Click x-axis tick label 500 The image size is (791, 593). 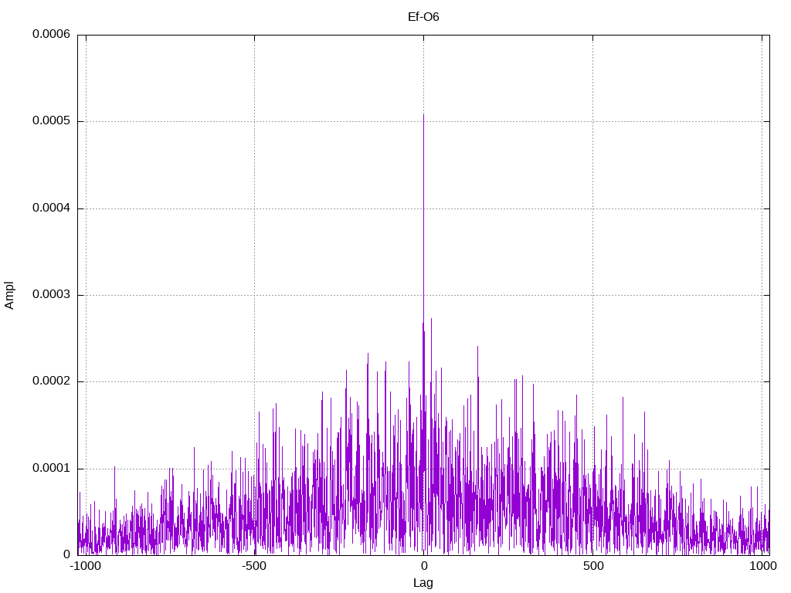[593, 566]
